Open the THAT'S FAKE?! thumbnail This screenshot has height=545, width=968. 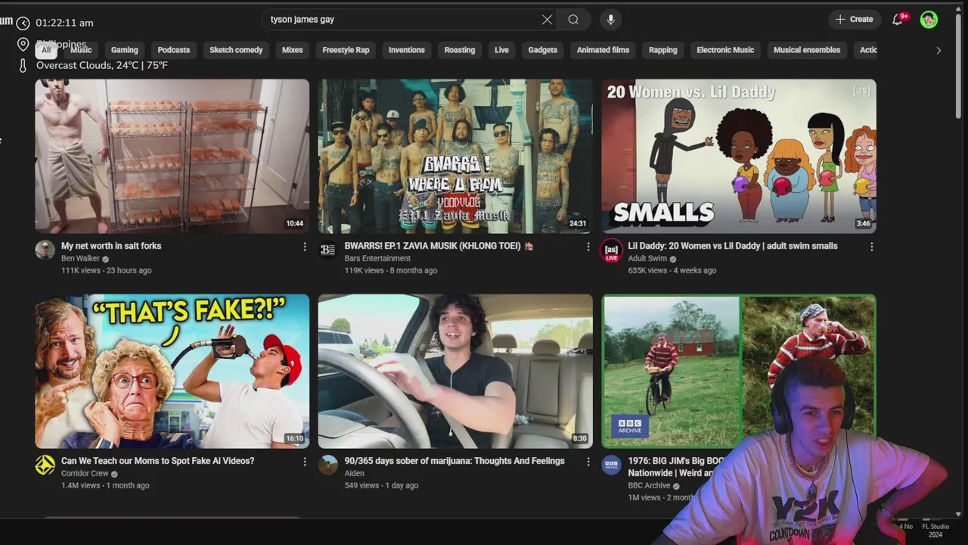click(172, 371)
